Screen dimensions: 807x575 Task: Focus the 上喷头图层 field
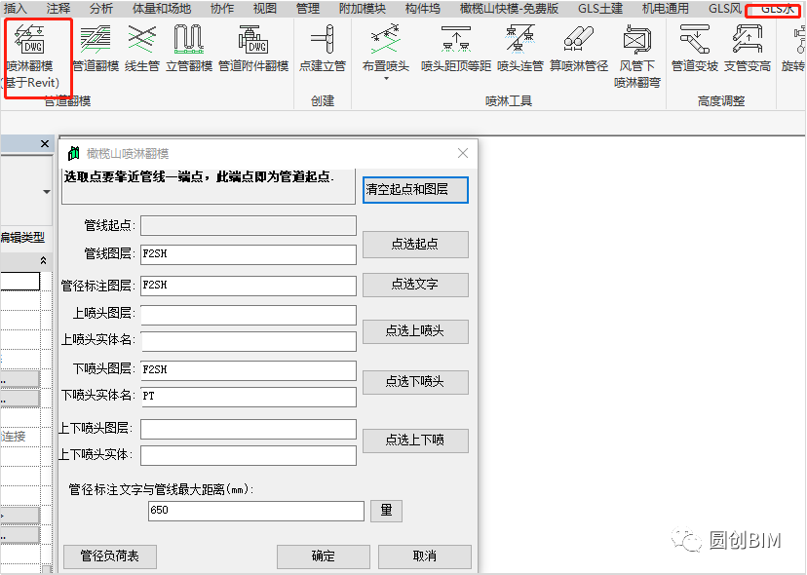pos(249,315)
